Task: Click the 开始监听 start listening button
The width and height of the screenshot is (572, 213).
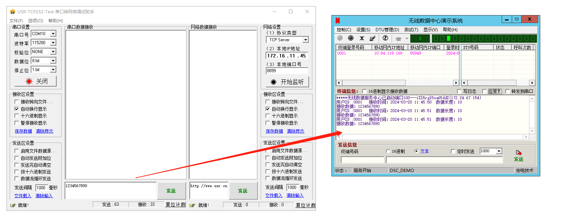Action: [287, 82]
